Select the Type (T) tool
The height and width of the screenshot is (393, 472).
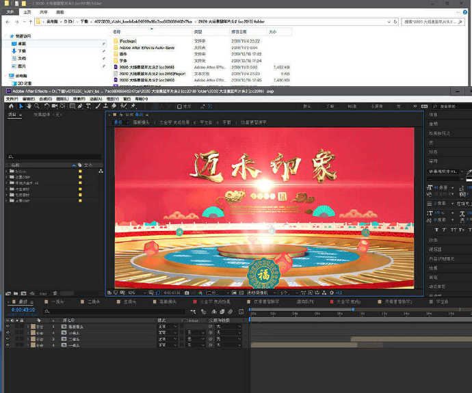pyautogui.click(x=88, y=106)
